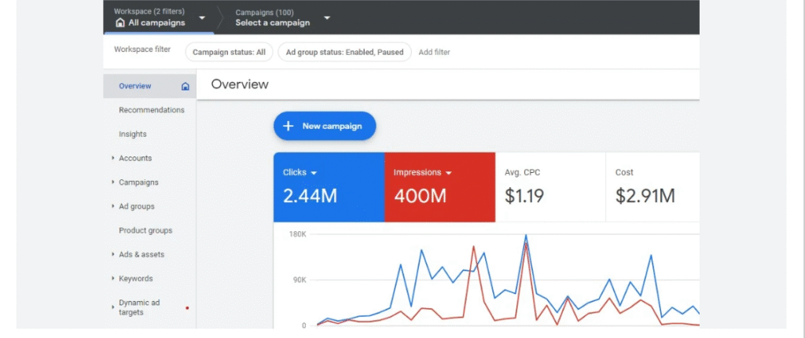
Task: Expand the Keywords sidebar section
Action: click(x=113, y=279)
